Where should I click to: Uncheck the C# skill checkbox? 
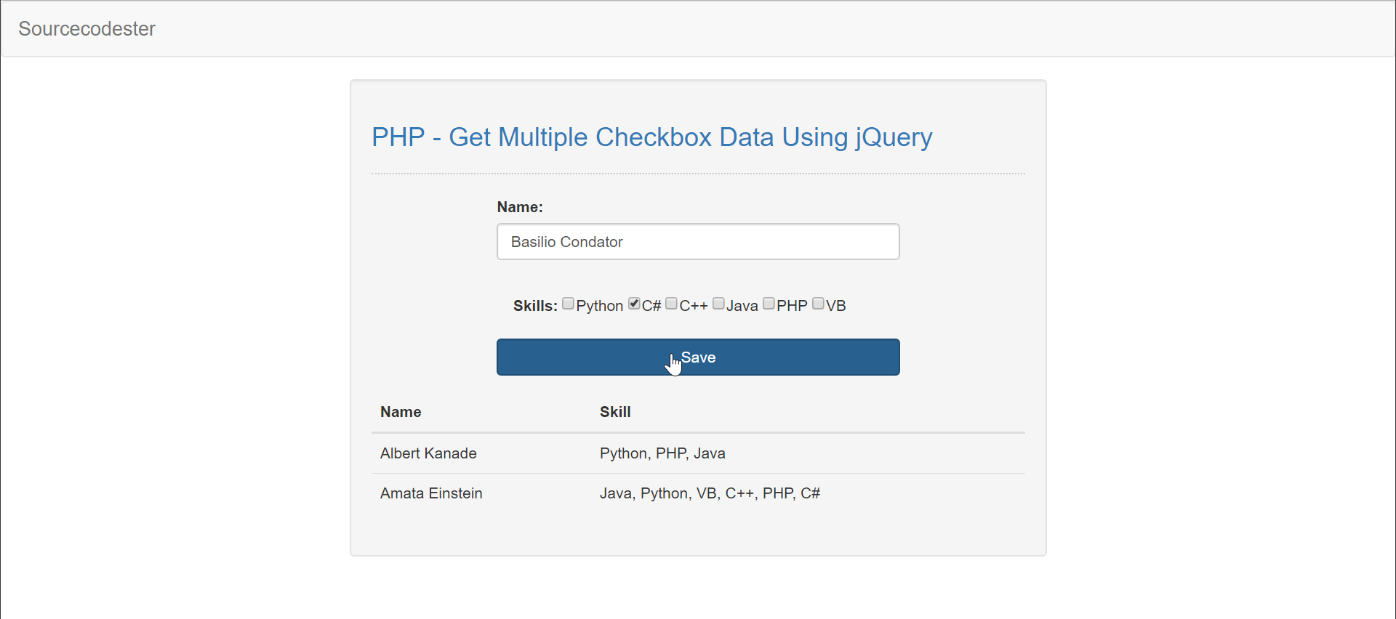634,304
